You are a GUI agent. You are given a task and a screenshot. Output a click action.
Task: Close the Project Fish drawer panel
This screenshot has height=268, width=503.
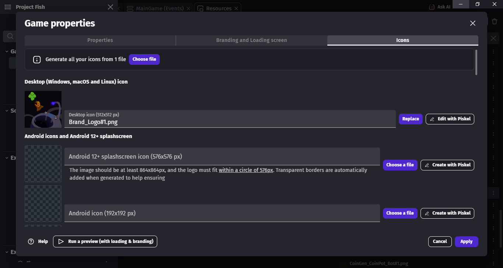pyautogui.click(x=110, y=7)
